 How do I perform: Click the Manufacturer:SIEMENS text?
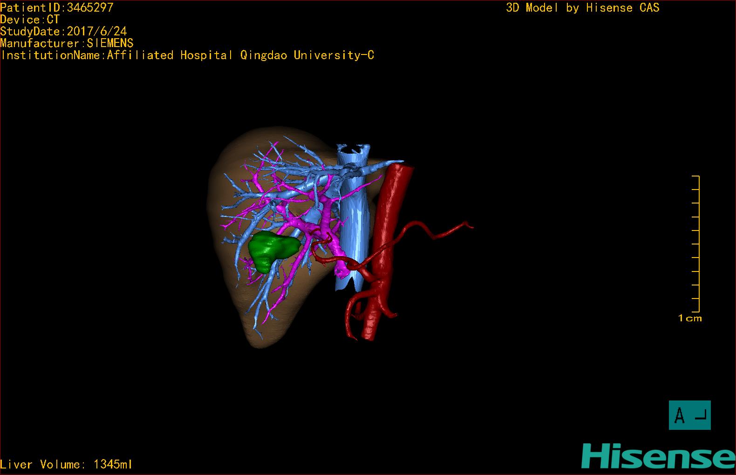pos(67,43)
